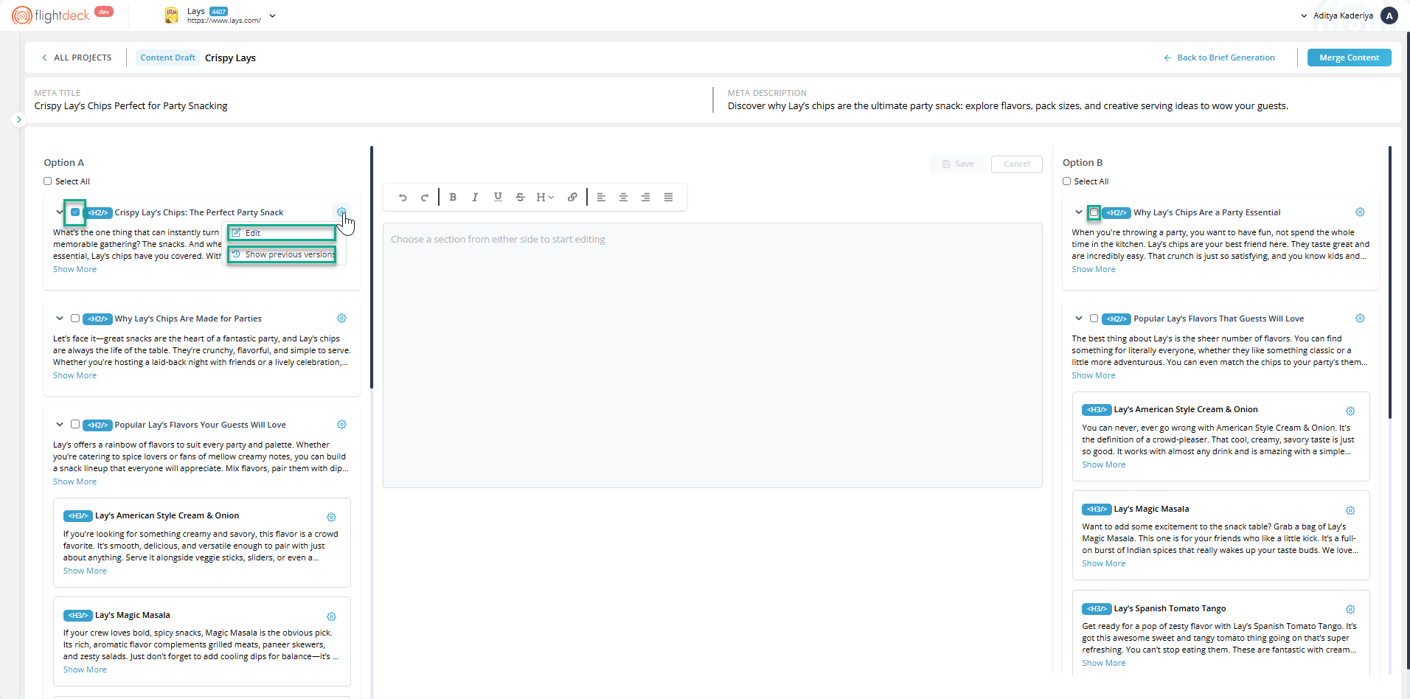Toggle bold formatting
1410x699 pixels.
point(453,198)
